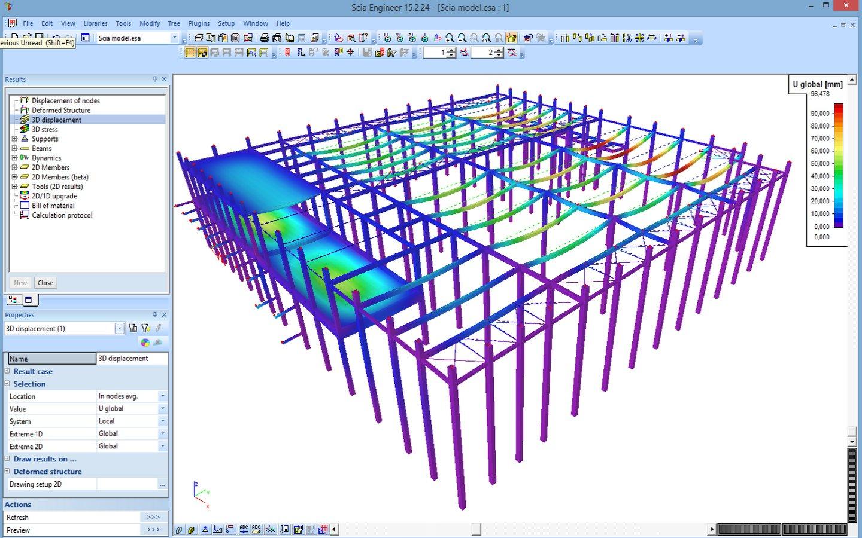Image resolution: width=862 pixels, height=538 pixels.
Task: Toggle the yellow active selection mode icon in second toolbar row
Action: click(x=190, y=53)
